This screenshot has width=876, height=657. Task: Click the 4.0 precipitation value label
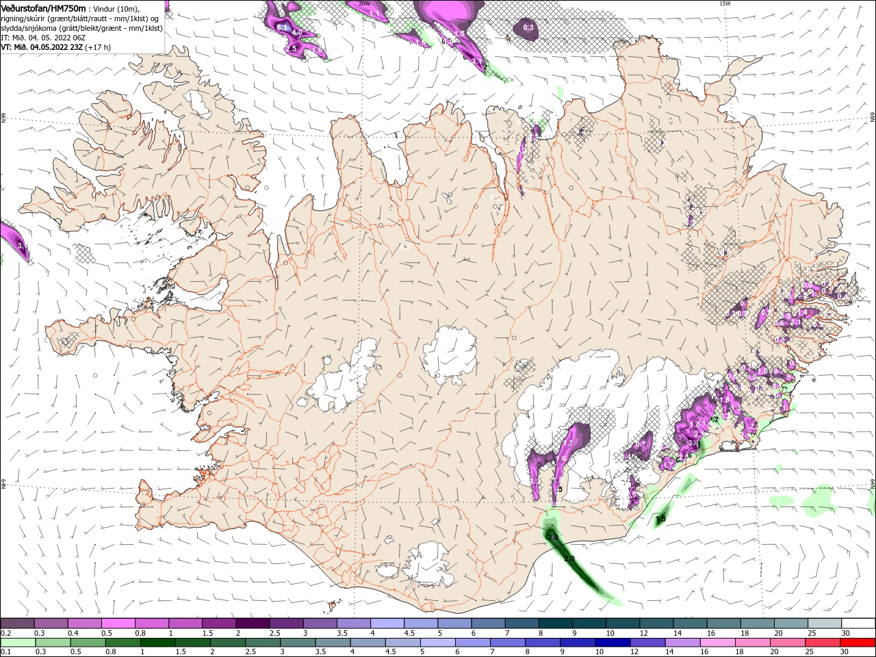(297, 32)
